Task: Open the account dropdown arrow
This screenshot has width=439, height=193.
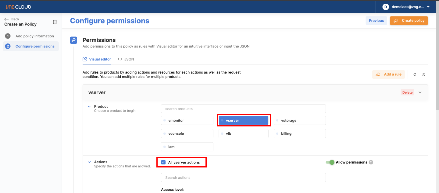Action: pyautogui.click(x=428, y=7)
